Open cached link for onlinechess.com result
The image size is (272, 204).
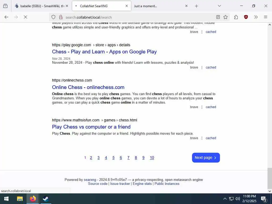(x=211, y=107)
